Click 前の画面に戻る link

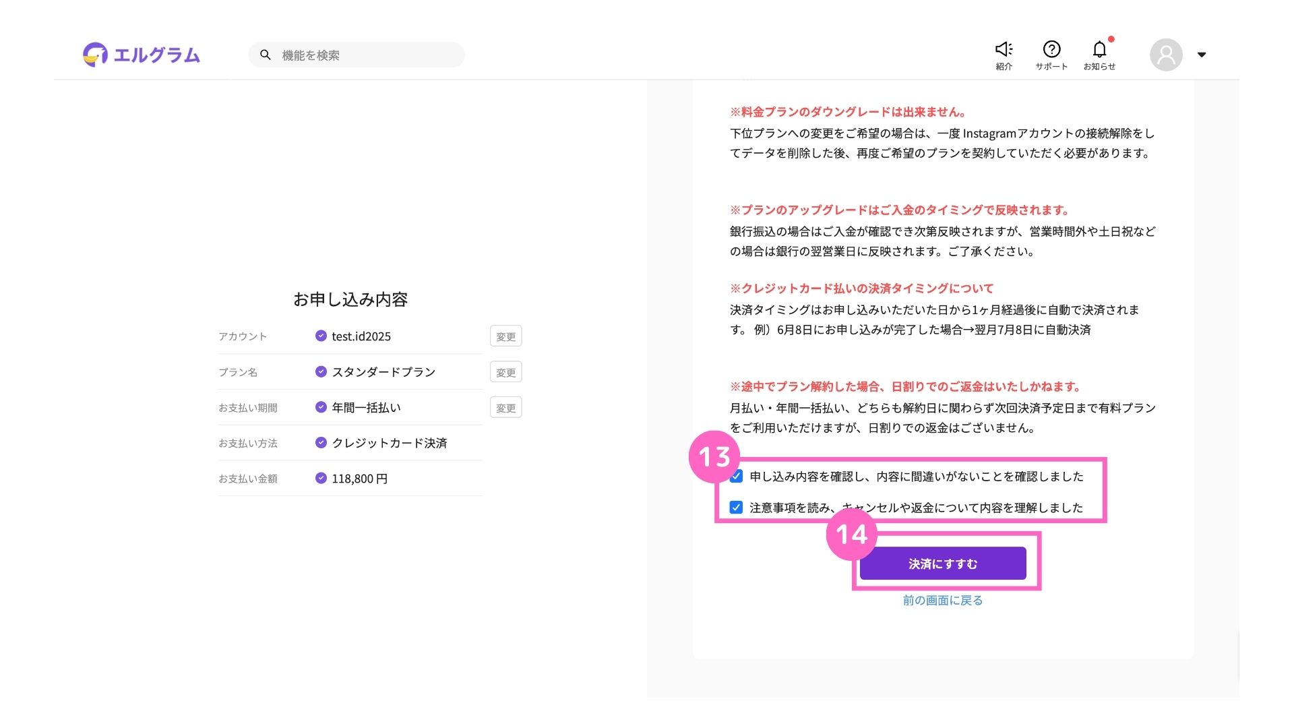click(943, 600)
